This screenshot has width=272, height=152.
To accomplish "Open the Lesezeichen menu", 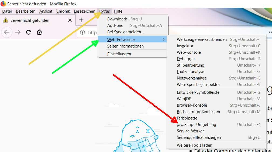I will point(84,11).
